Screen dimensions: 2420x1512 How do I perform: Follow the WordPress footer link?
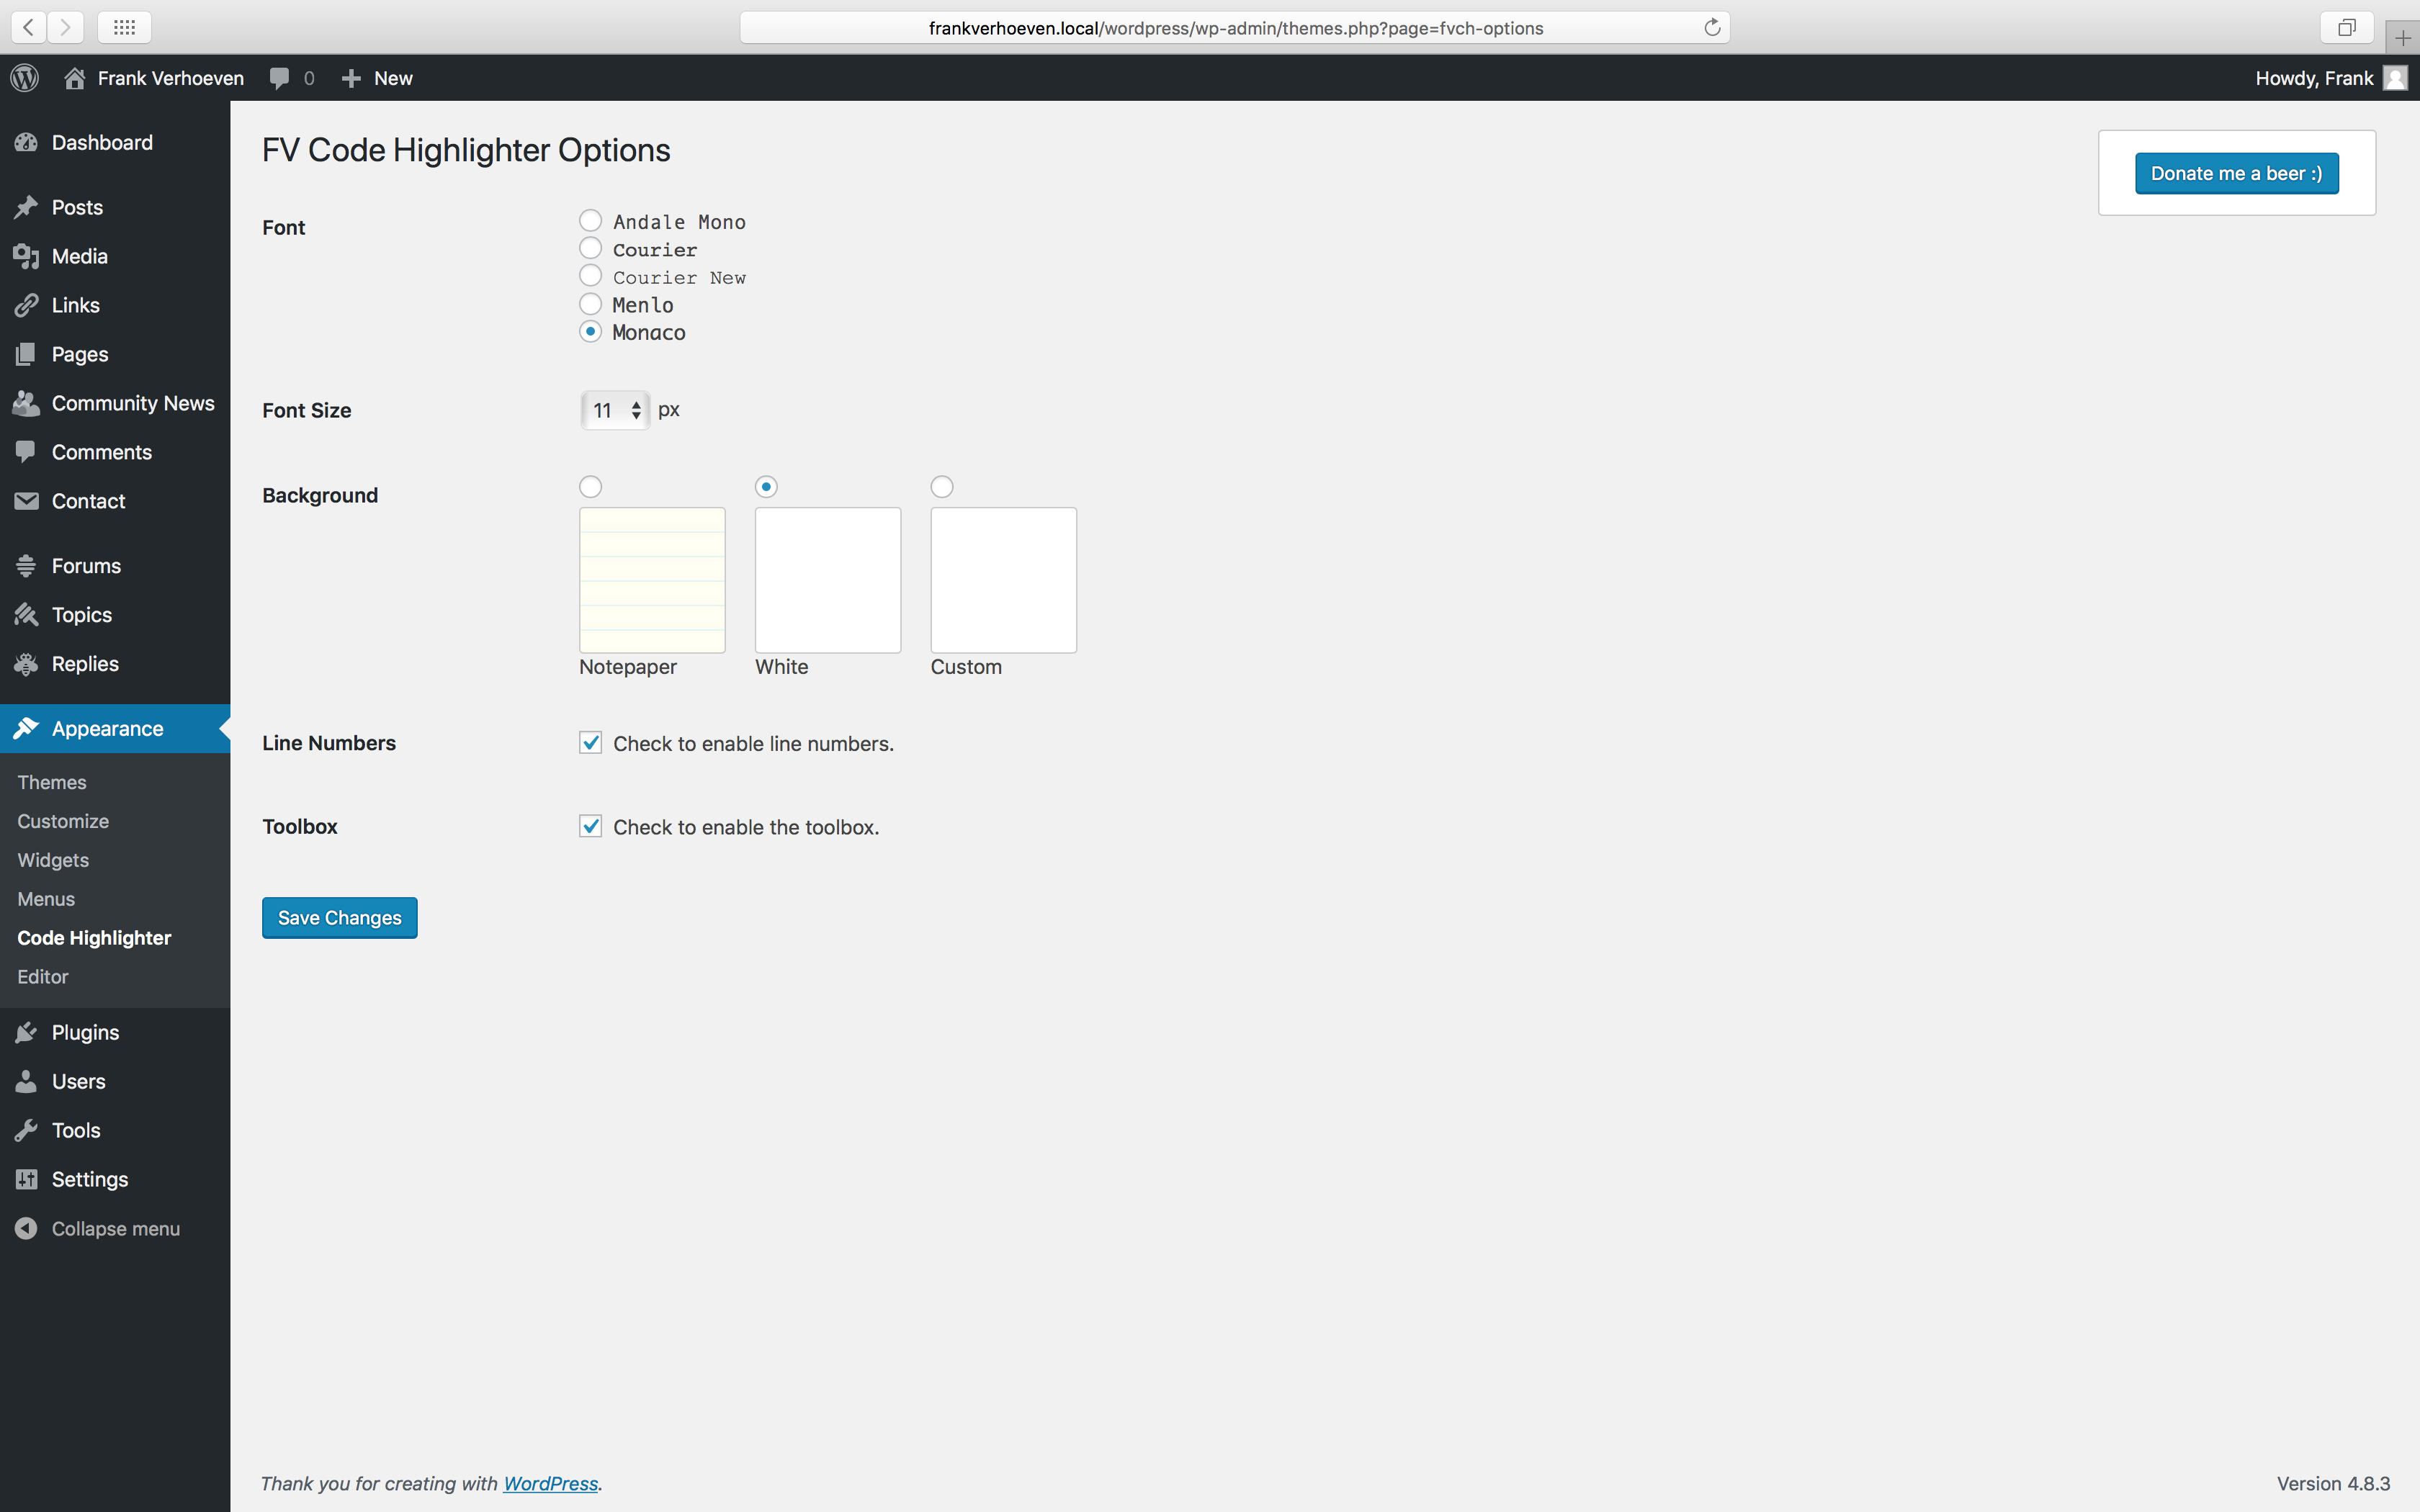tap(551, 1484)
